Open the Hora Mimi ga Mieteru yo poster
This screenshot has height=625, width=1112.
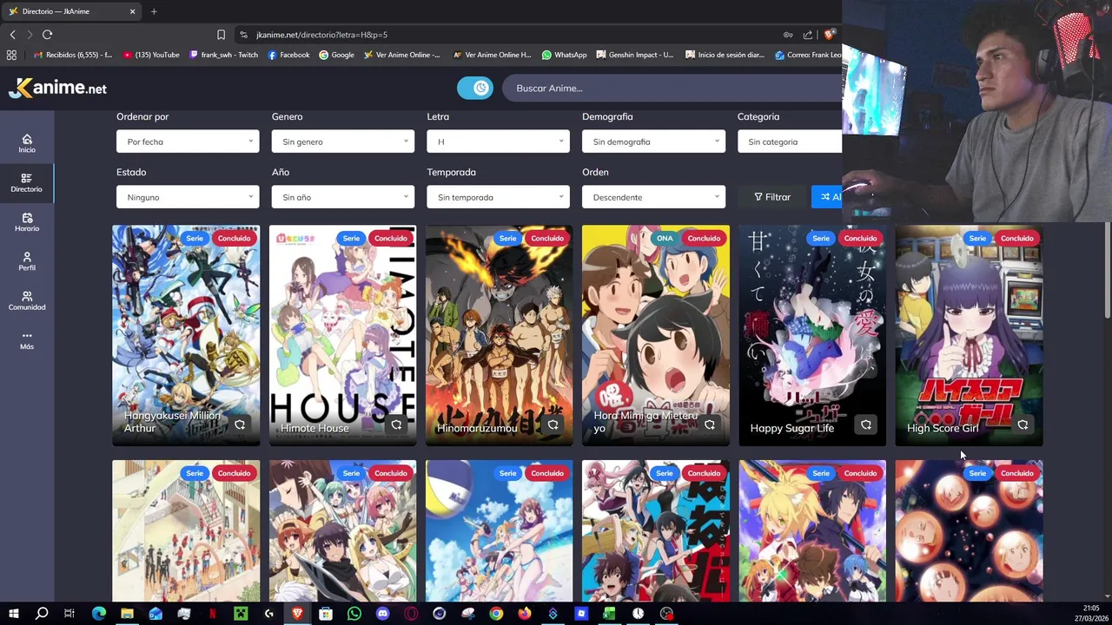point(656,335)
